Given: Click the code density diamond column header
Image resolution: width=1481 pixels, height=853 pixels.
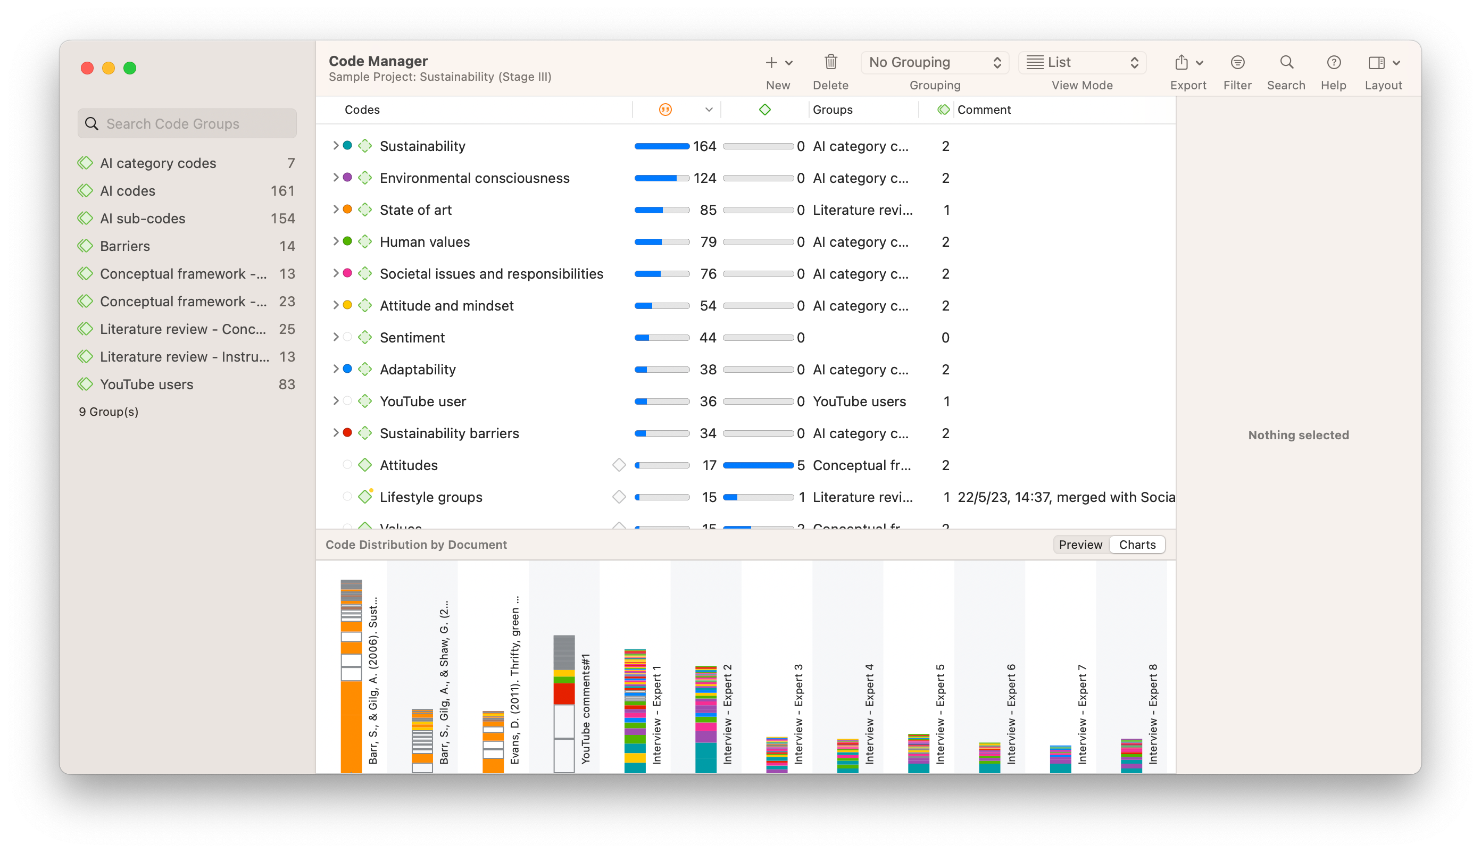Looking at the screenshot, I should [764, 110].
